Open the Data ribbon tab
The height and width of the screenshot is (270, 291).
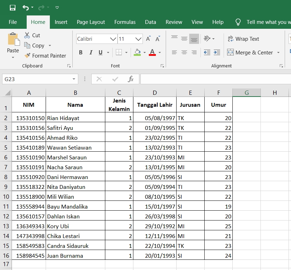[150, 22]
